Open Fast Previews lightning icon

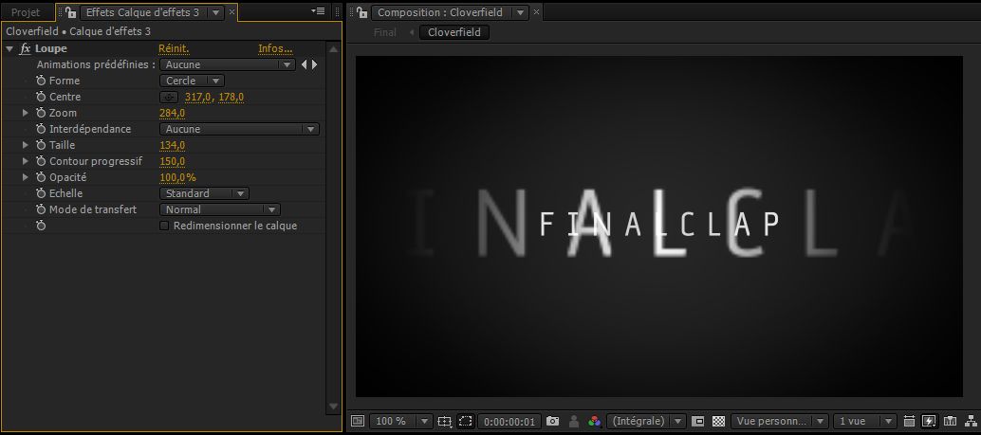(929, 421)
